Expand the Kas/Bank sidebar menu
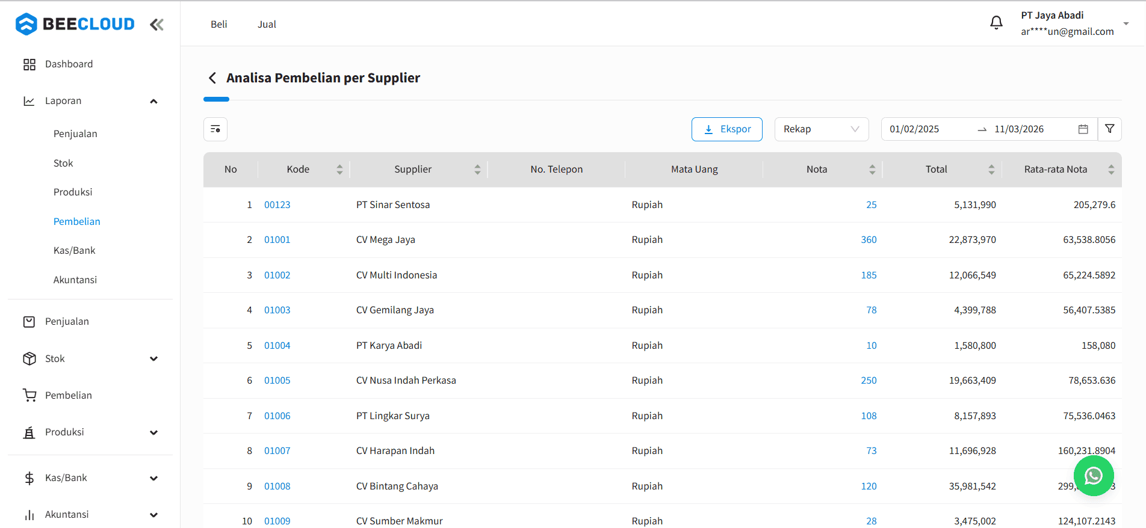This screenshot has height=528, width=1146. click(153, 478)
